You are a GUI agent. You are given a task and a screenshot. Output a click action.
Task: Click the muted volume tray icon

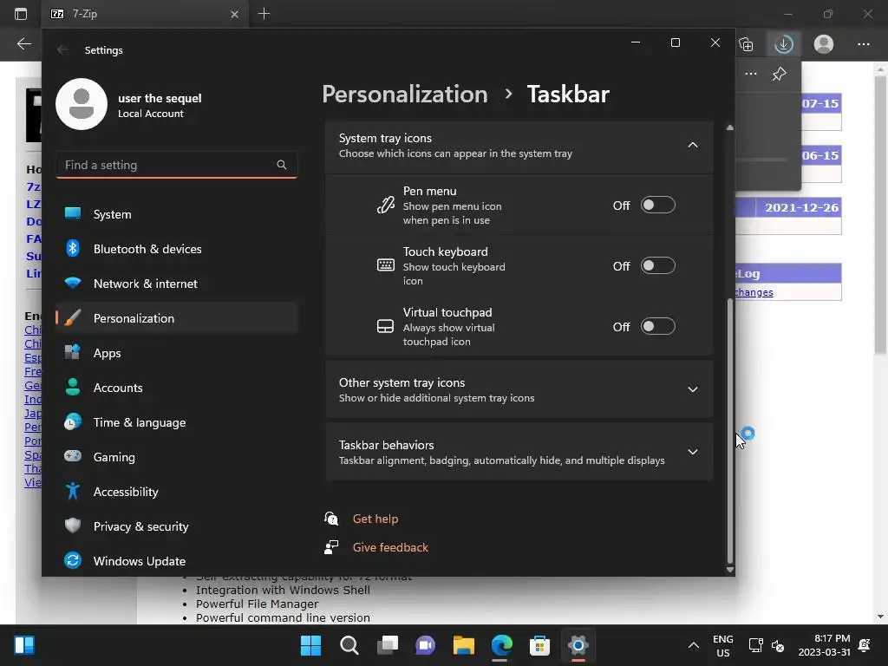tap(778, 645)
